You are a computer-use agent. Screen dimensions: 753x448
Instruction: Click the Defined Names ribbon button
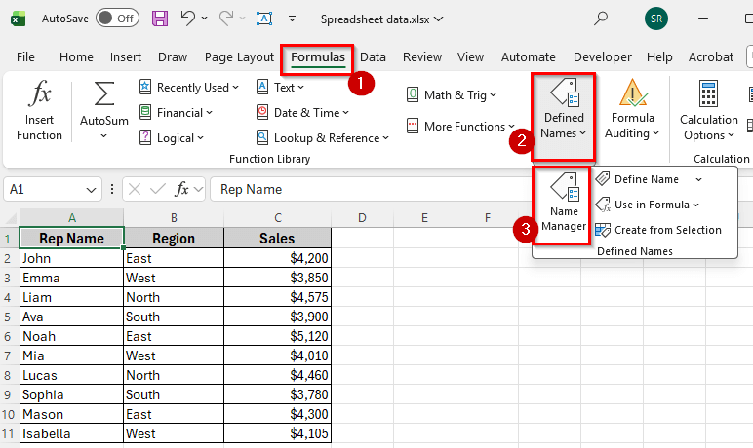pyautogui.click(x=564, y=117)
